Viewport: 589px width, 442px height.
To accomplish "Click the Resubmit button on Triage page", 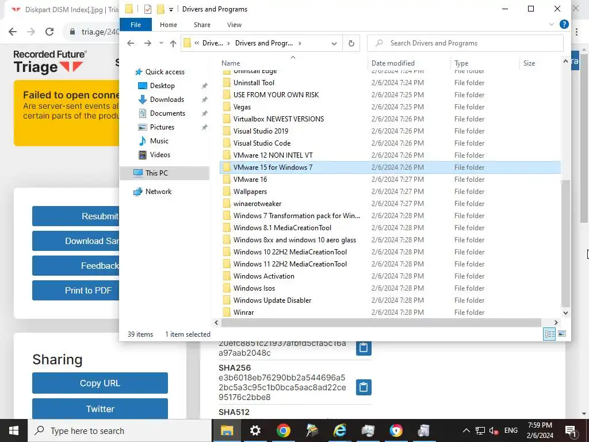I will tap(76, 216).
